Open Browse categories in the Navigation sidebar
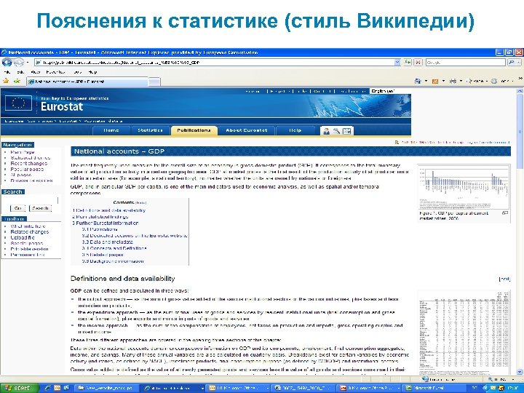The width and height of the screenshot is (524, 393). [x=31, y=180]
